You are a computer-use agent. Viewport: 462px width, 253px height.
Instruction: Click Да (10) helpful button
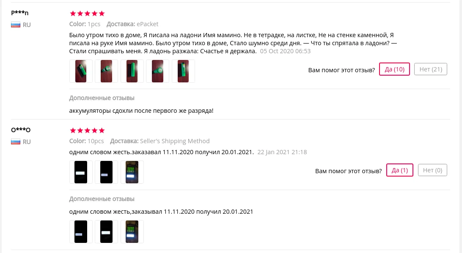pyautogui.click(x=394, y=69)
